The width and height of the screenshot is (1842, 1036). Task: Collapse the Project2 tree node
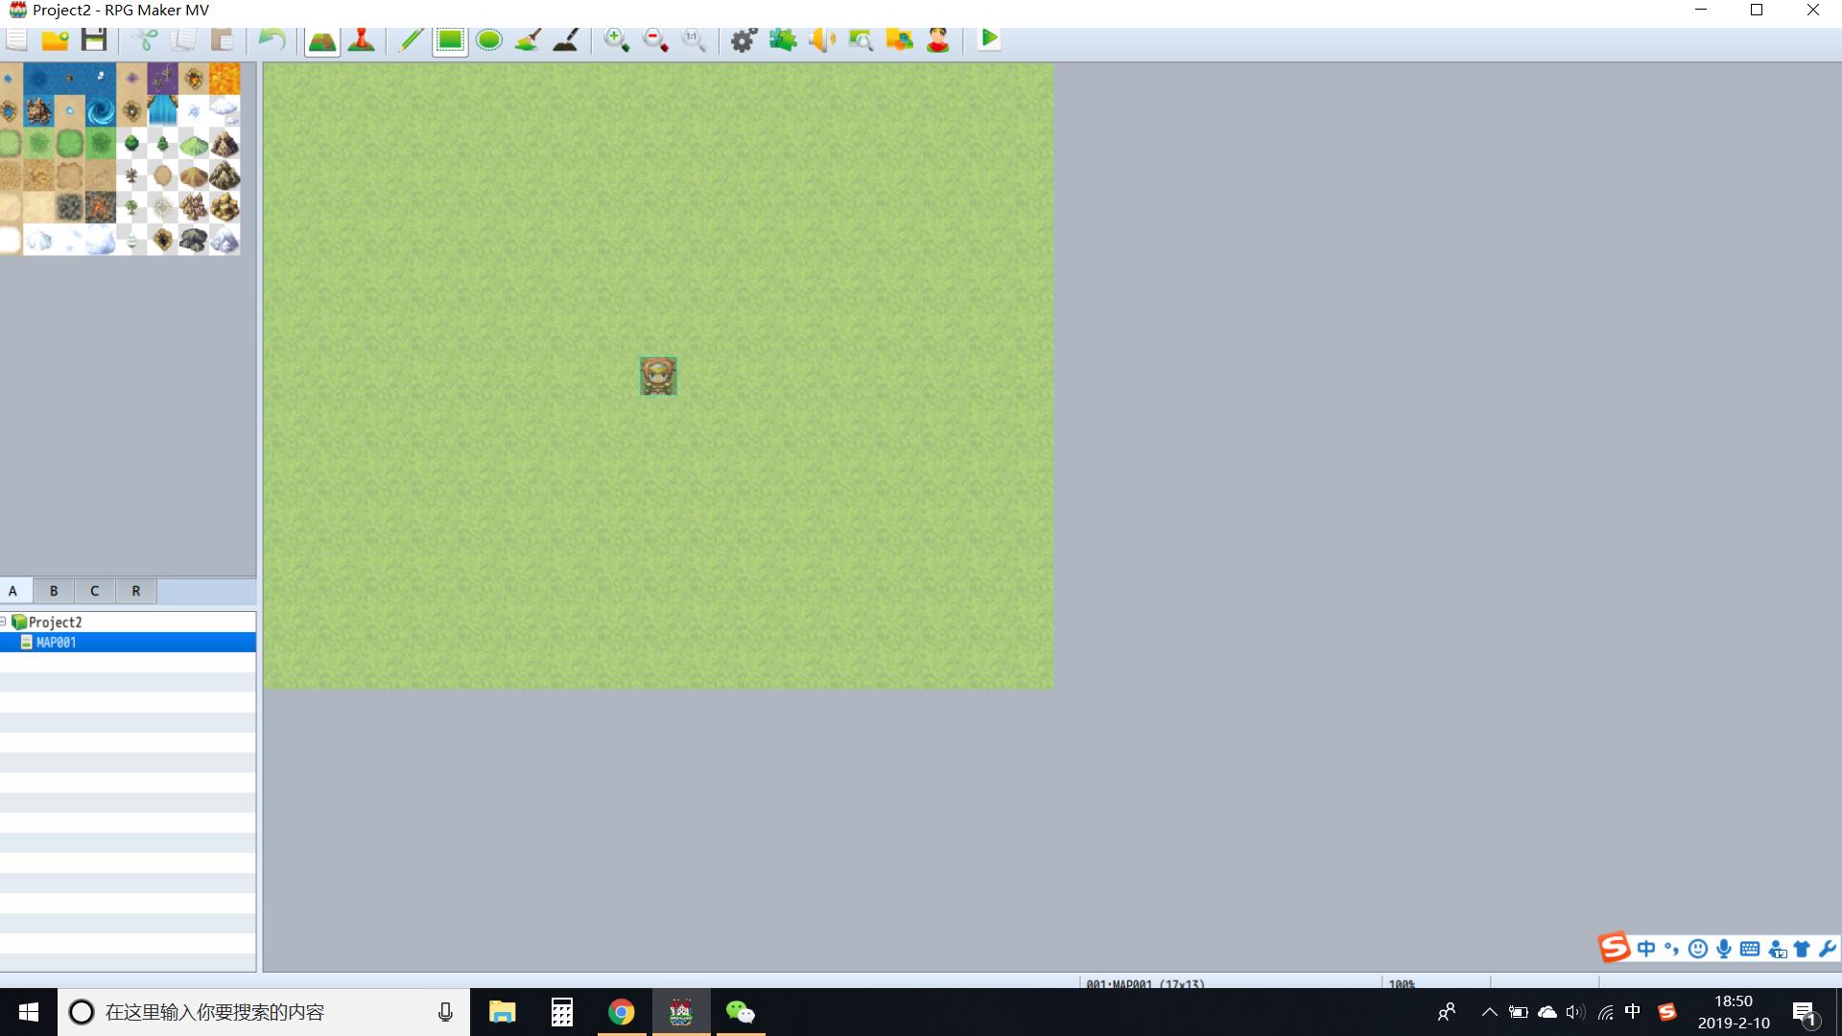(4, 622)
